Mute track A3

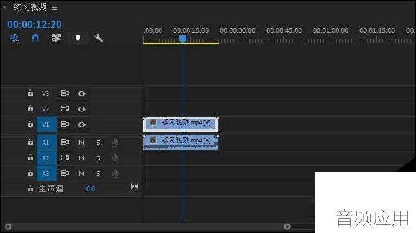click(81, 173)
